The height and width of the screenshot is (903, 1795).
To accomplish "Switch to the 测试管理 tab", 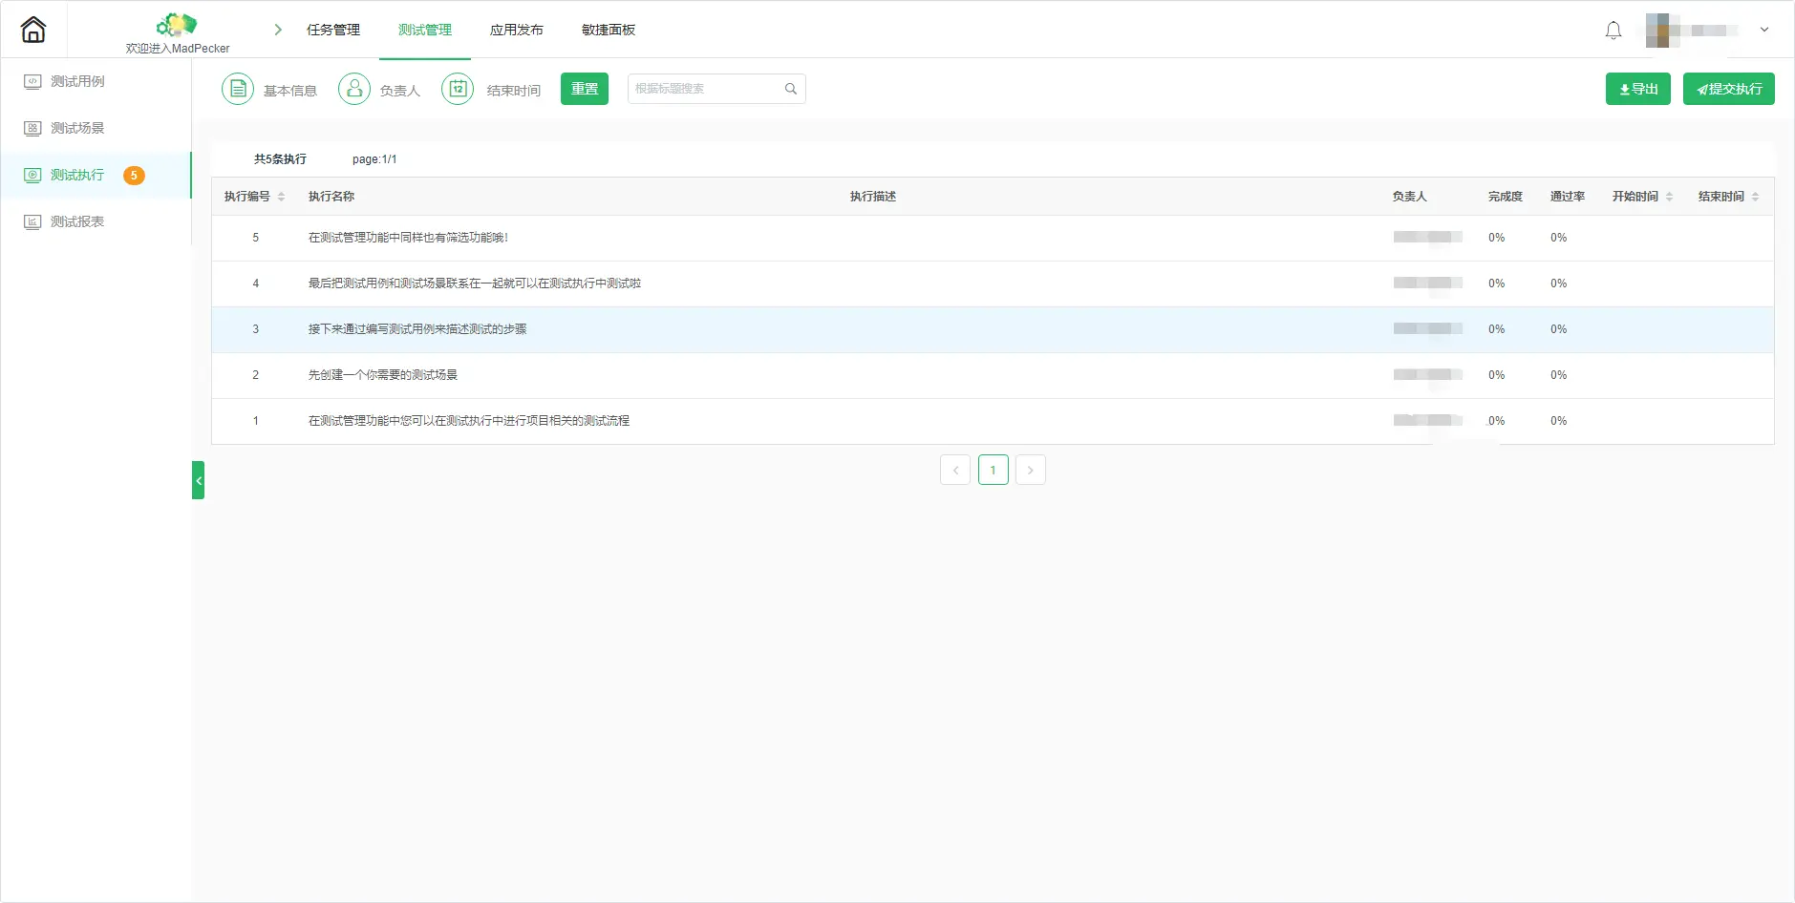I will (x=425, y=30).
